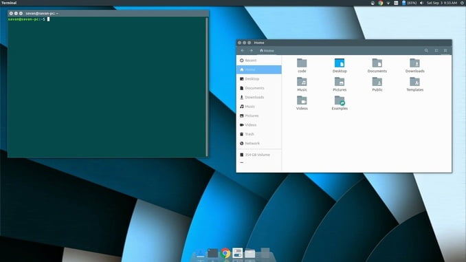Click the Terminal label in top panel
The height and width of the screenshot is (262, 466).
coord(9,3)
